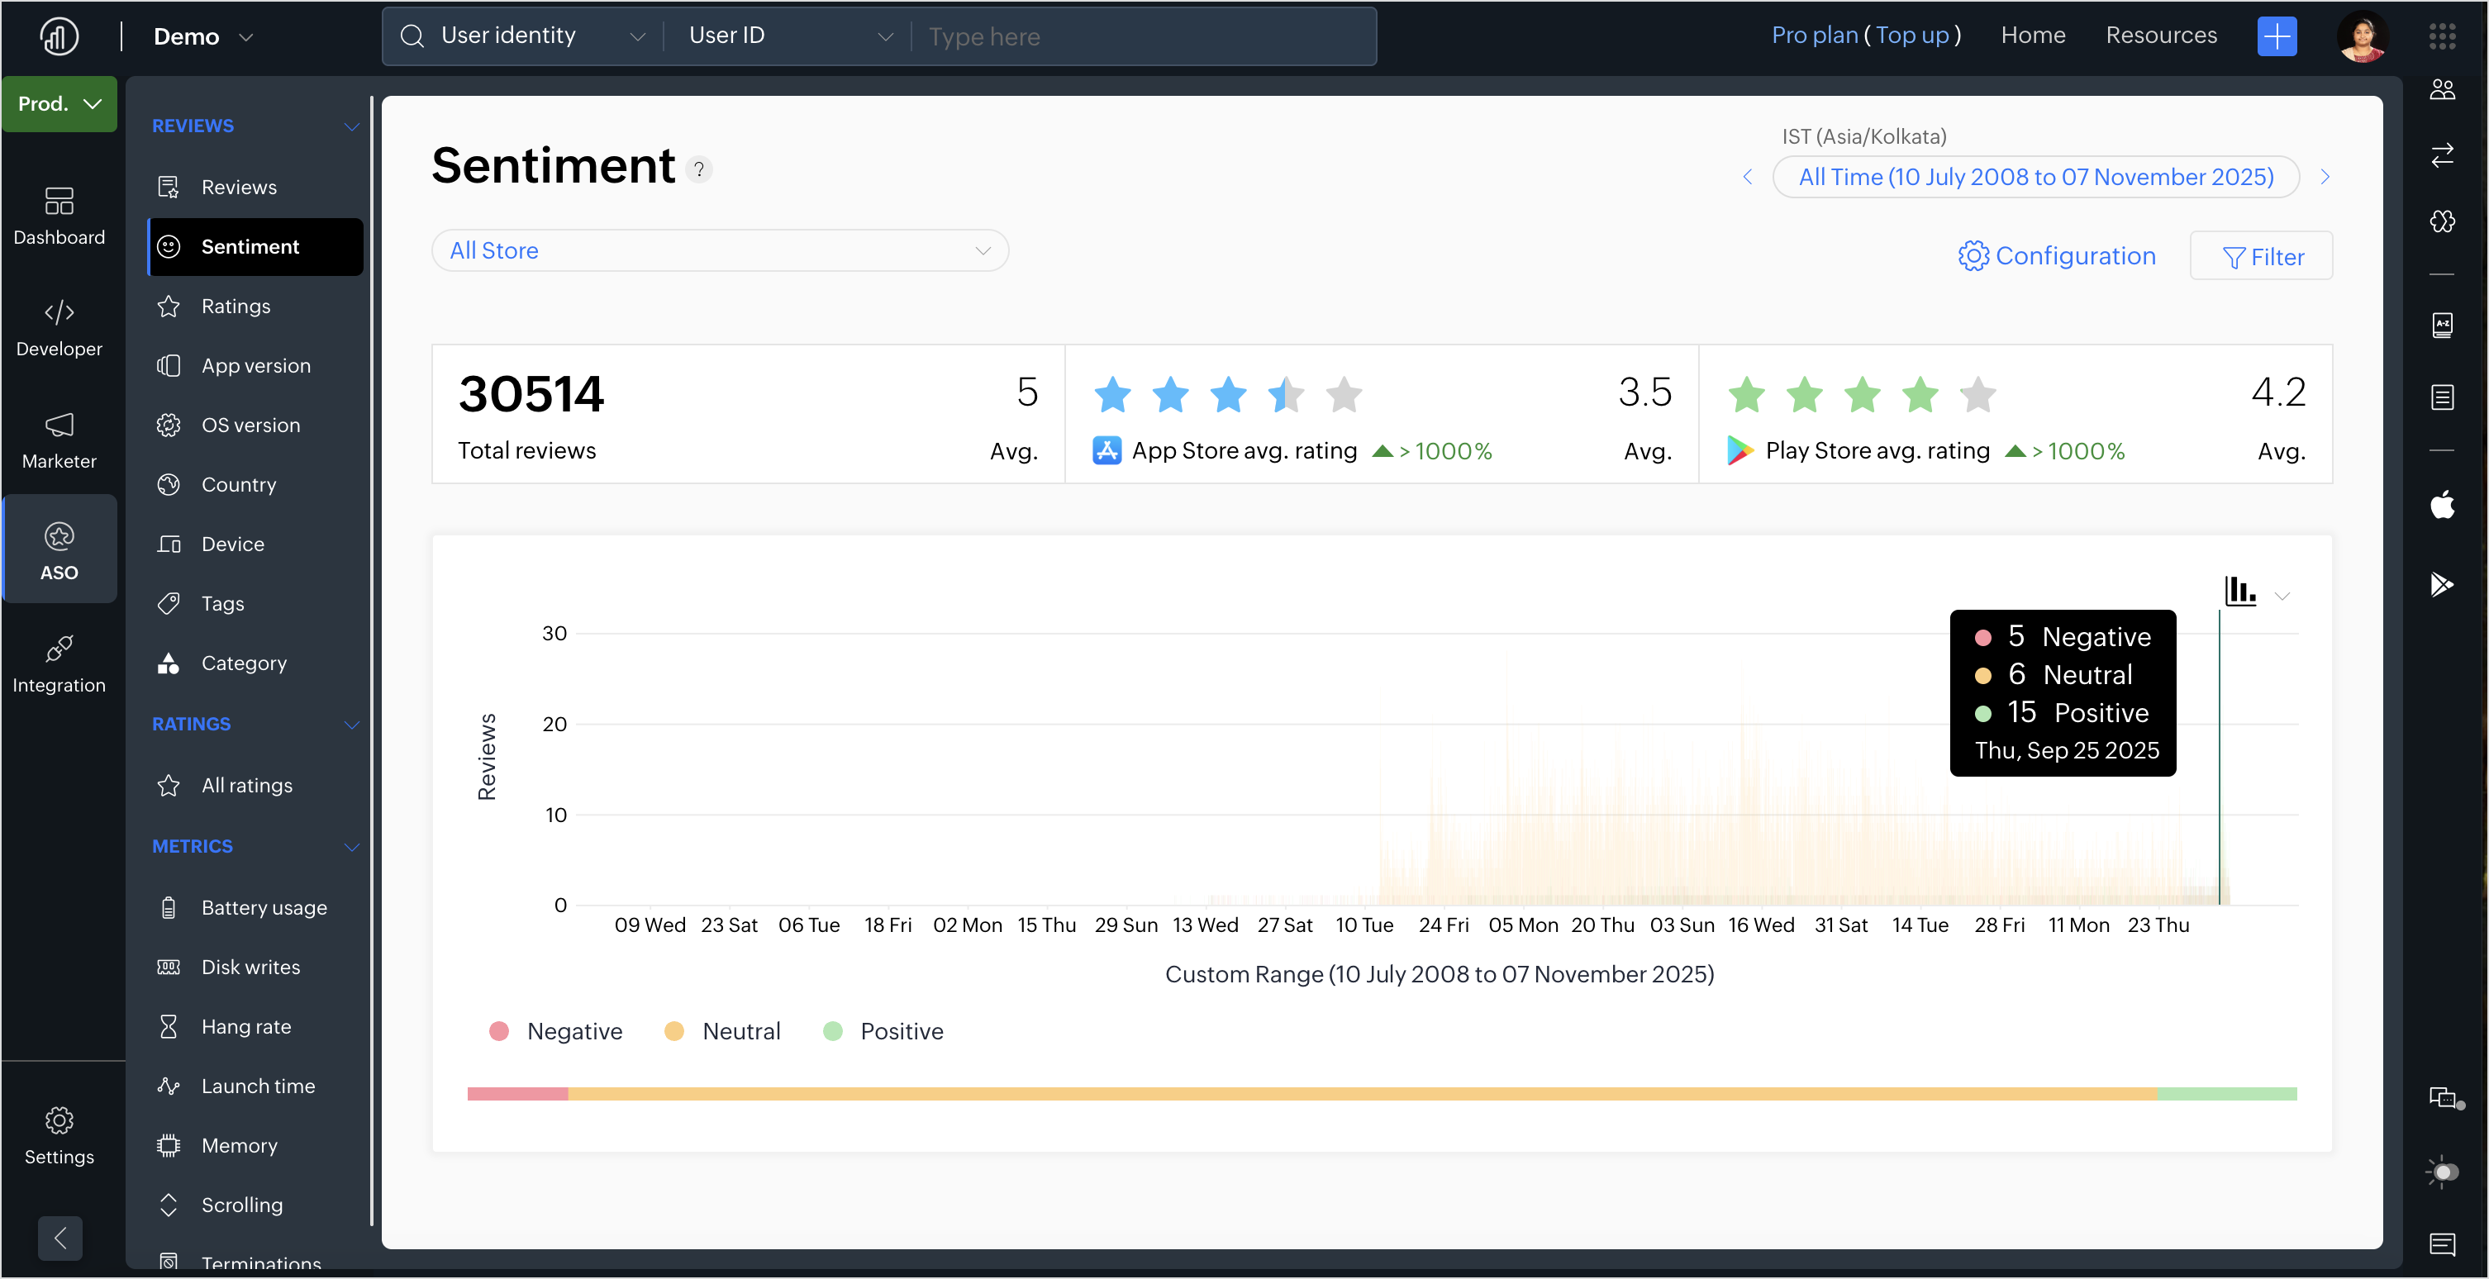Click the Apple platform icon in right sidebar

point(2442,504)
